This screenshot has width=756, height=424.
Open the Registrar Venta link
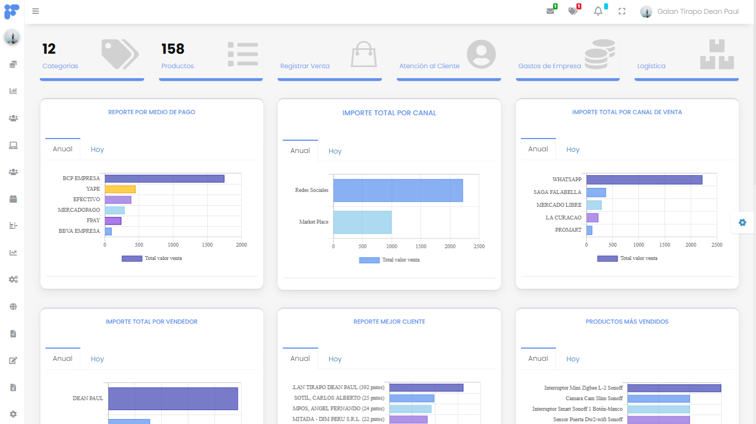(x=305, y=66)
